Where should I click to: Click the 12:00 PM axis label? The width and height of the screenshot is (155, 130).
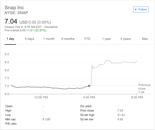[41, 97]
